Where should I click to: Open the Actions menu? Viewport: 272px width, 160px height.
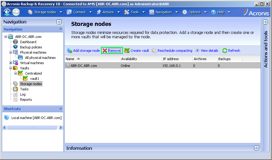[108, 12]
